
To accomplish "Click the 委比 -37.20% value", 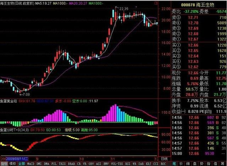I will click(191, 11).
